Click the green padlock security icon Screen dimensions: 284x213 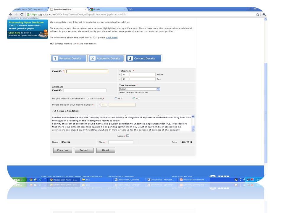click(x=28, y=14)
